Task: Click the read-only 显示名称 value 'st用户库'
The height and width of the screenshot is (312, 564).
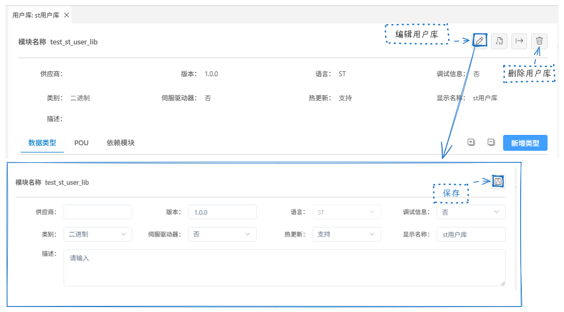Action: tap(485, 98)
